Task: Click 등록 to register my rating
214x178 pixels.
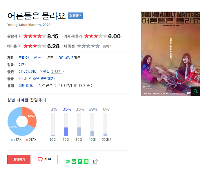Action: [107, 46]
